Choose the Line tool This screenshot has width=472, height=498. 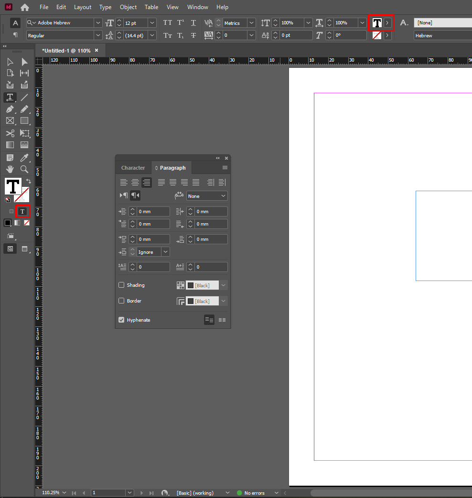pos(24,97)
